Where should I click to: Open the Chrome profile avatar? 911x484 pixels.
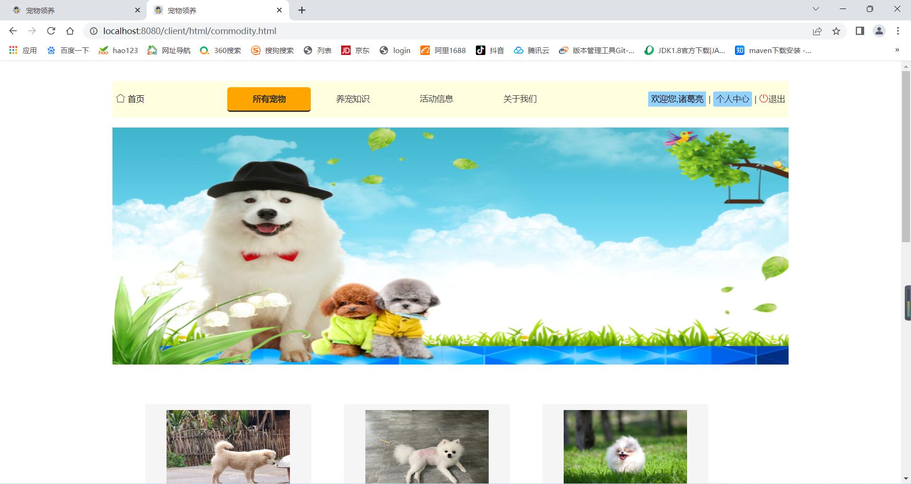tap(879, 31)
